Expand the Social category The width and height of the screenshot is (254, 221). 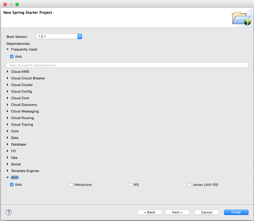click(x=8, y=164)
